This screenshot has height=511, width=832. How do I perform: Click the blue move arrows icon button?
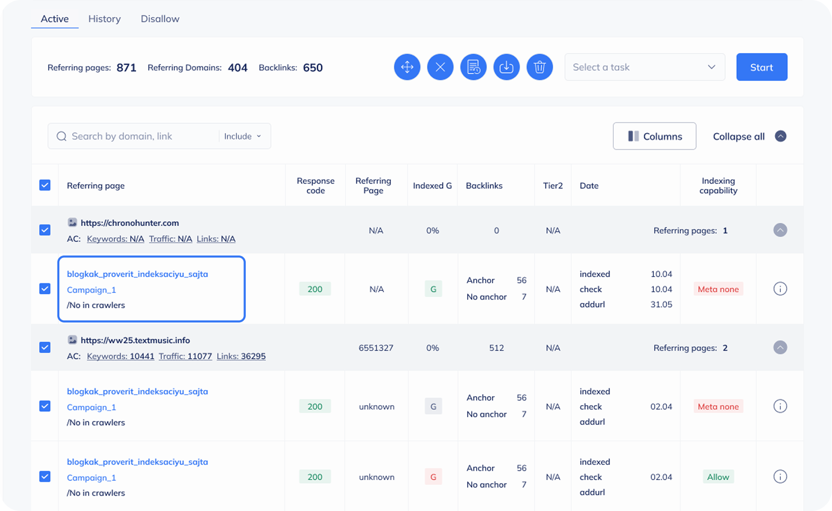407,67
